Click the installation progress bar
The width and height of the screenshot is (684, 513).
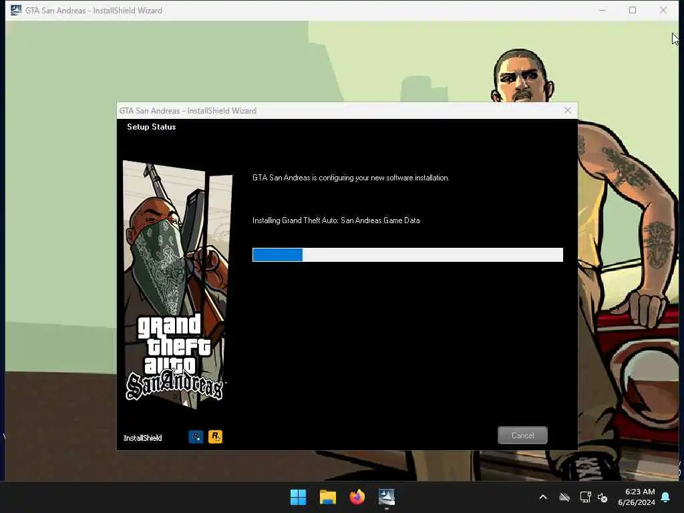click(407, 254)
